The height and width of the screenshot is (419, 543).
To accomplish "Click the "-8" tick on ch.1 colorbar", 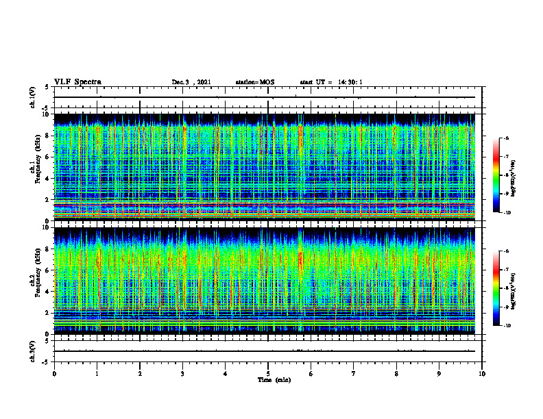I will 506,175.
